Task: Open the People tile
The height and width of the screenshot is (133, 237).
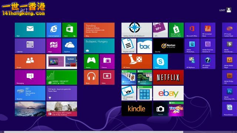Action: click(30, 62)
